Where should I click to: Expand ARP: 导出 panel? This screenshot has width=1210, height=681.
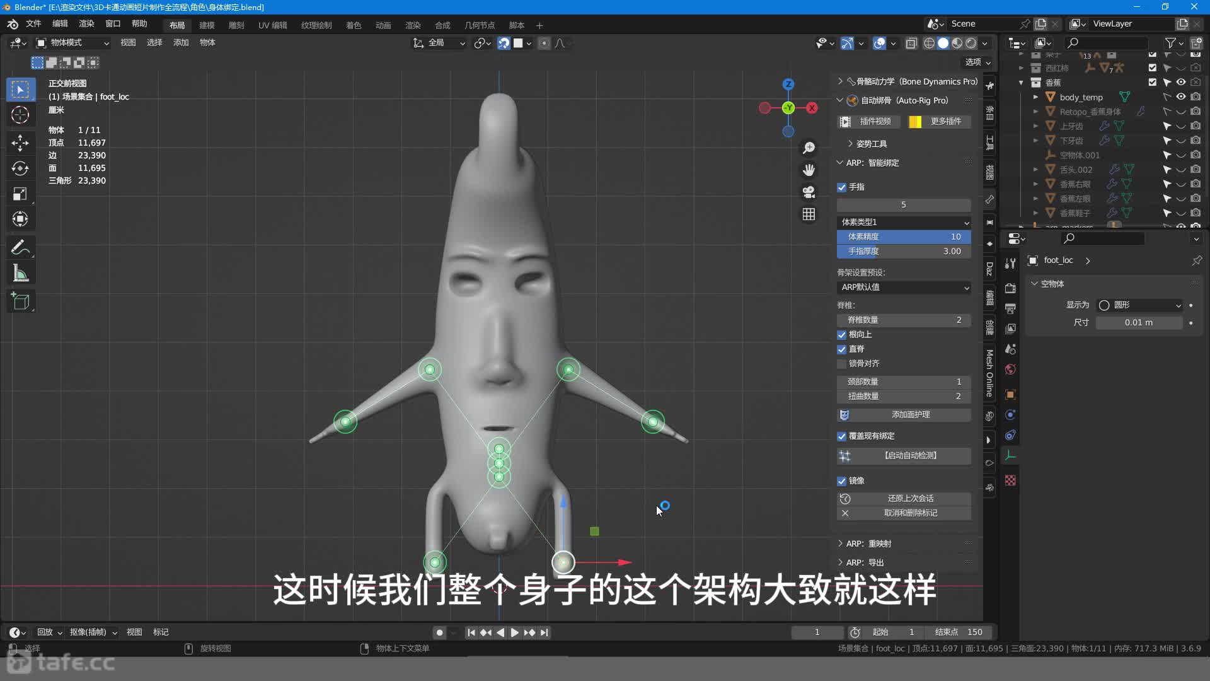(865, 562)
